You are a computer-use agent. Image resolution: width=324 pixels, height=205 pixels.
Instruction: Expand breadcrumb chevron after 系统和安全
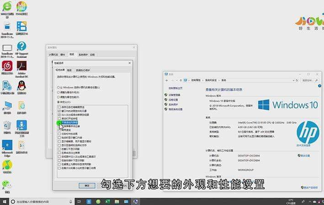(x=219, y=80)
